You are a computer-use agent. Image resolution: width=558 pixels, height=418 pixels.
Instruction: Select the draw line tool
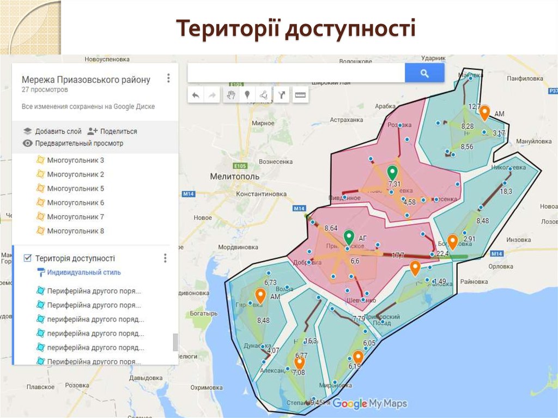tap(264, 94)
